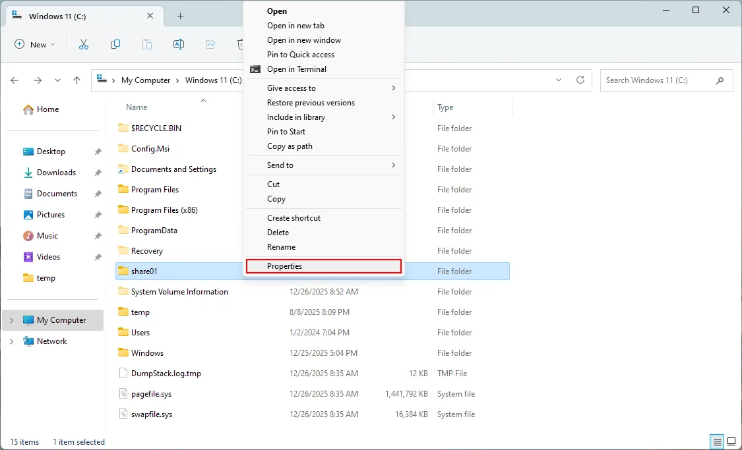The height and width of the screenshot is (450, 742).
Task: Click the Back navigation arrow
Action: (15, 80)
